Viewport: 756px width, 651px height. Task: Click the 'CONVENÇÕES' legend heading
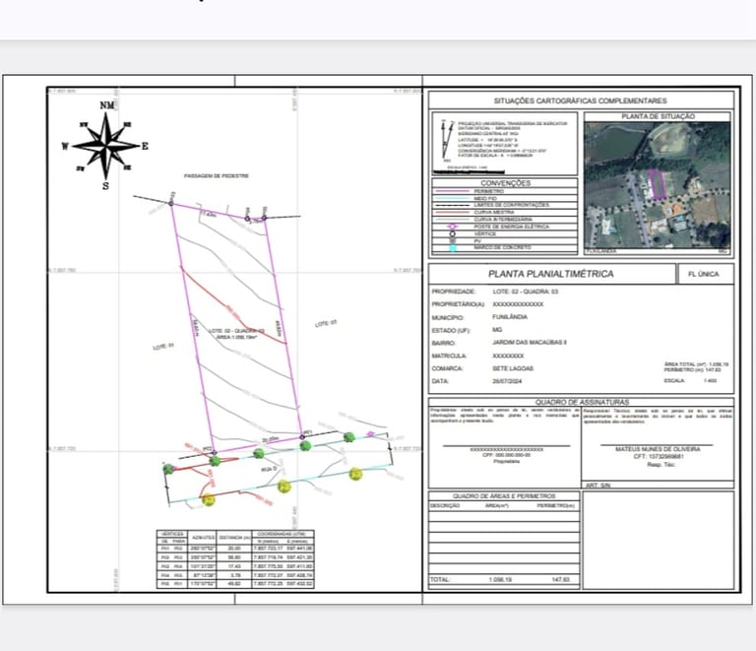click(x=505, y=183)
